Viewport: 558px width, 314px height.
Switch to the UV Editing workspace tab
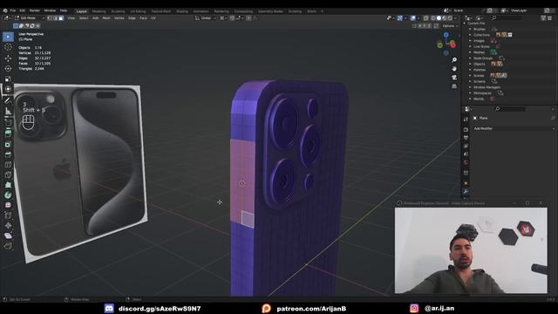click(x=138, y=11)
